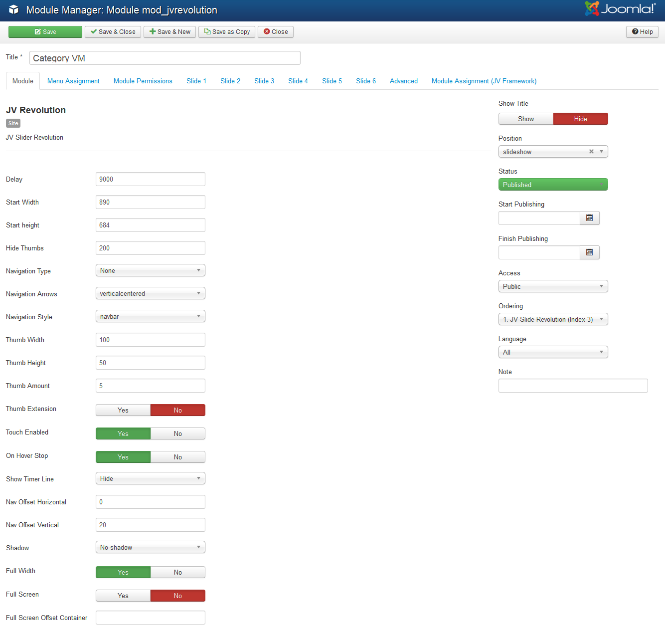Open the Navigation Style dropdown
Viewport: 665px width, 640px height.
[x=151, y=316]
